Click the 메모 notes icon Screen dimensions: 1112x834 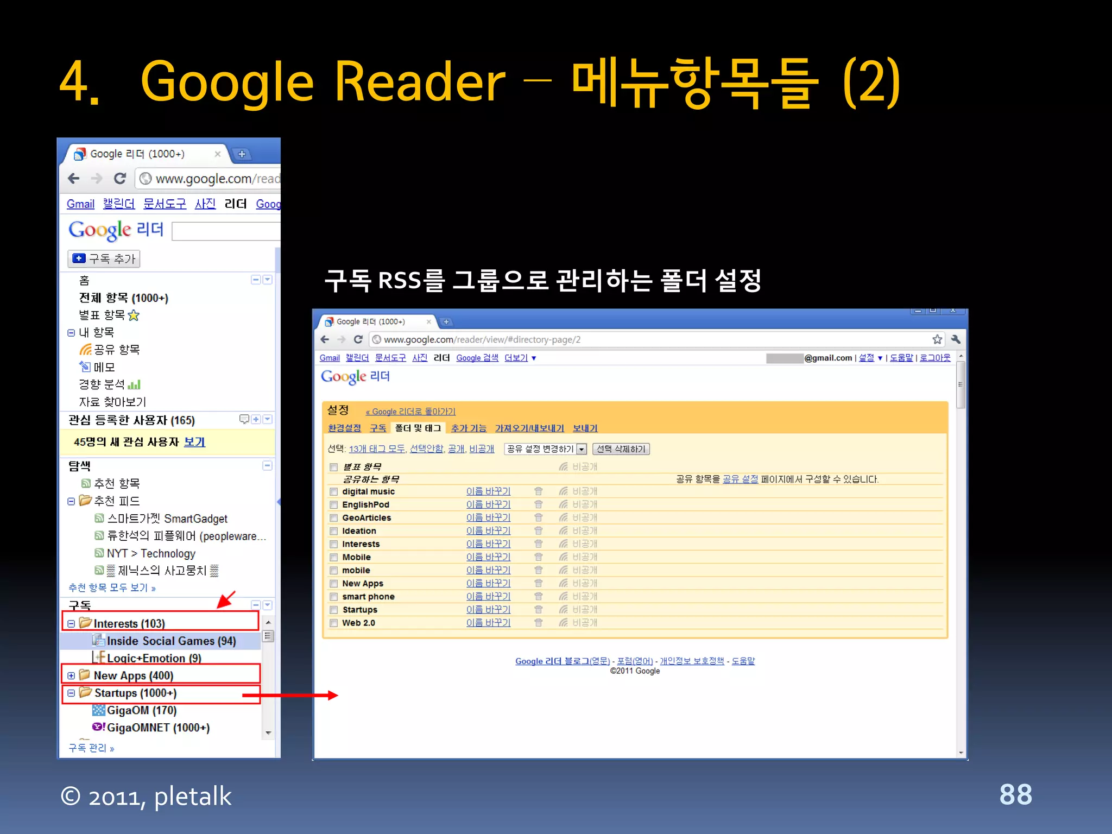click(85, 367)
